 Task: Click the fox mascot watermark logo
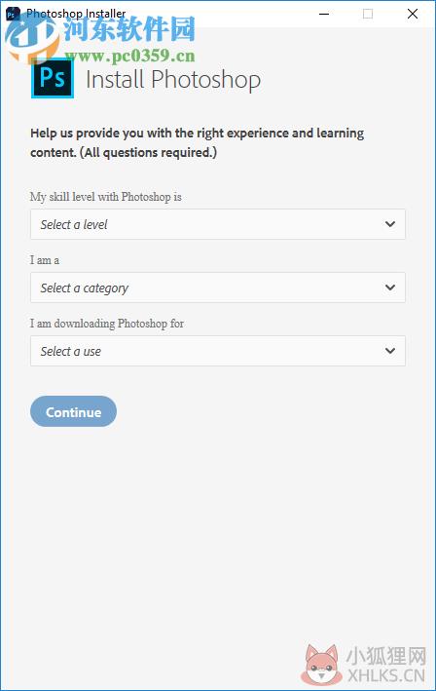pos(321,665)
